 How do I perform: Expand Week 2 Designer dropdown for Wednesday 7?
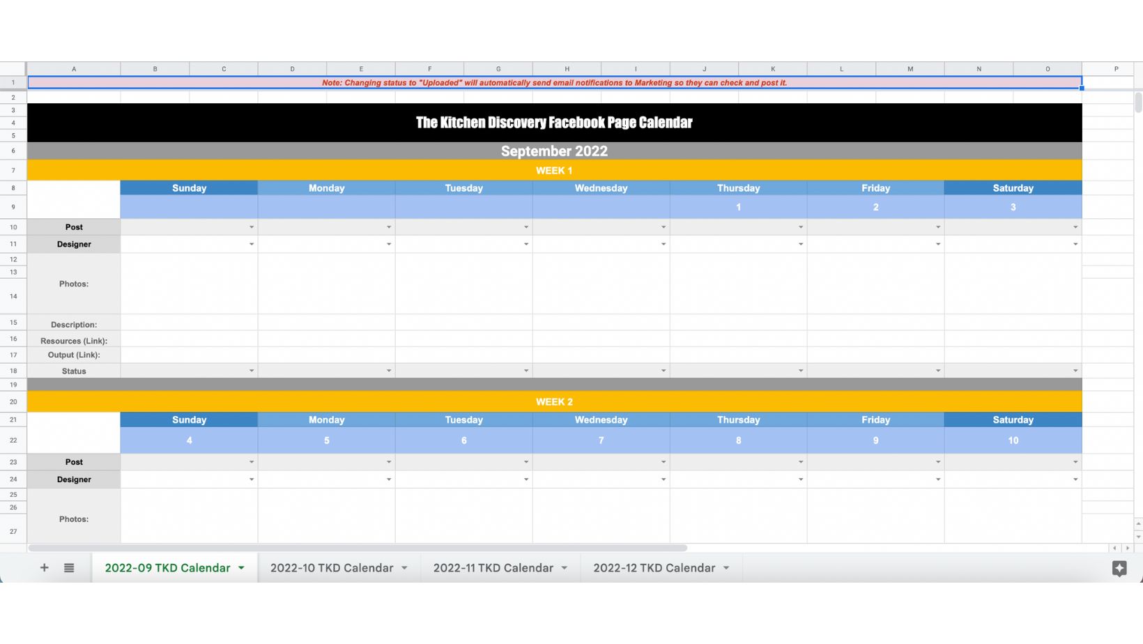point(663,480)
